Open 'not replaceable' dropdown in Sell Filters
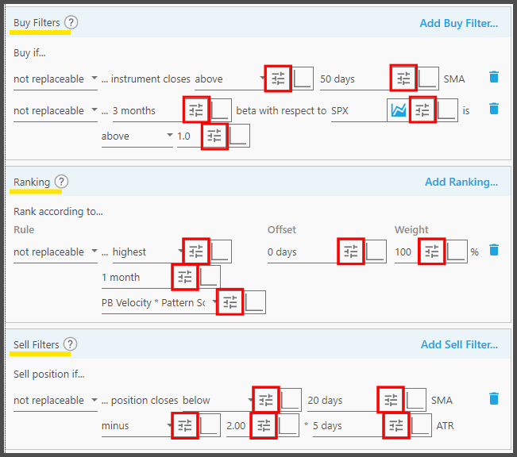This screenshot has height=457, width=517. [56, 401]
